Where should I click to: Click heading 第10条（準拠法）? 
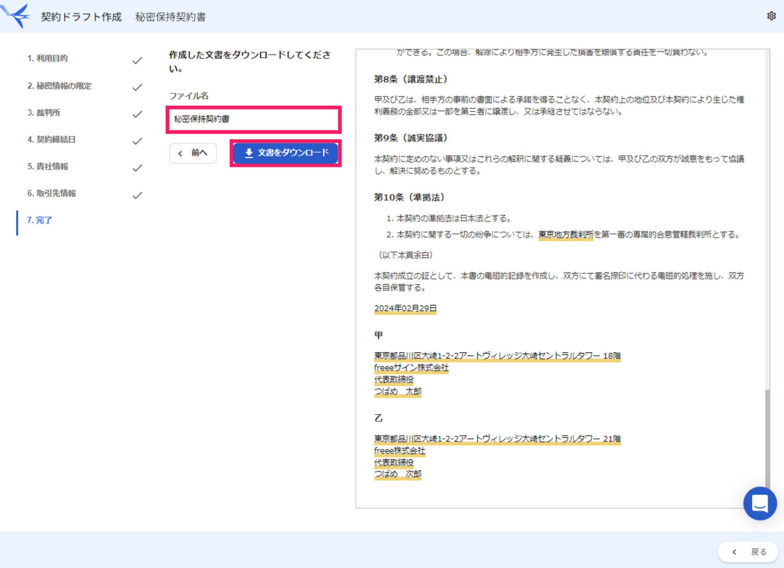click(x=409, y=197)
